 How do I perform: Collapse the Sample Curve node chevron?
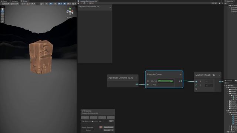[180, 75]
